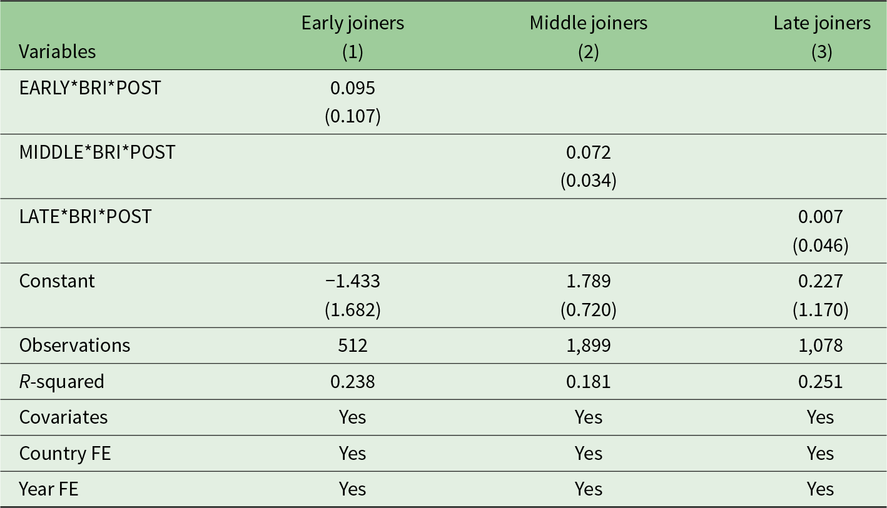The height and width of the screenshot is (508, 887).
Task: Click the Covariates row label
Action: tap(63, 417)
